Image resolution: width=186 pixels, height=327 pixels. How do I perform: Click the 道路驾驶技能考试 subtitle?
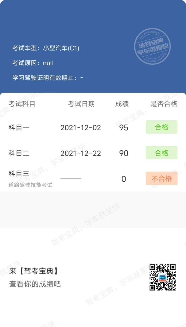coord(30,185)
